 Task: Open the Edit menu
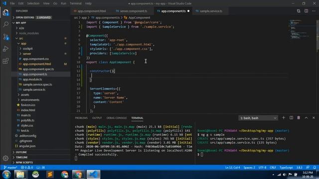(21, 3)
